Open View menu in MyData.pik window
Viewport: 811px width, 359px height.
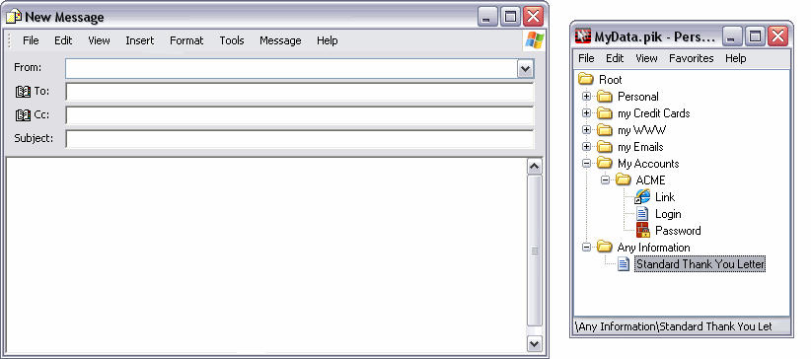[x=646, y=58]
